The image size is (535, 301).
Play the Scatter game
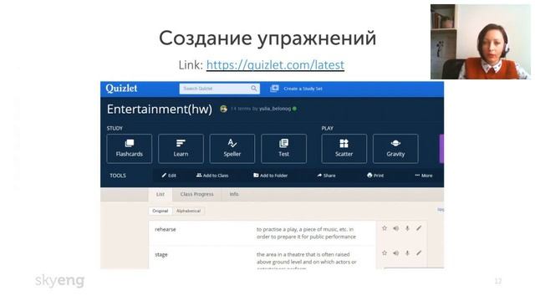pos(344,149)
